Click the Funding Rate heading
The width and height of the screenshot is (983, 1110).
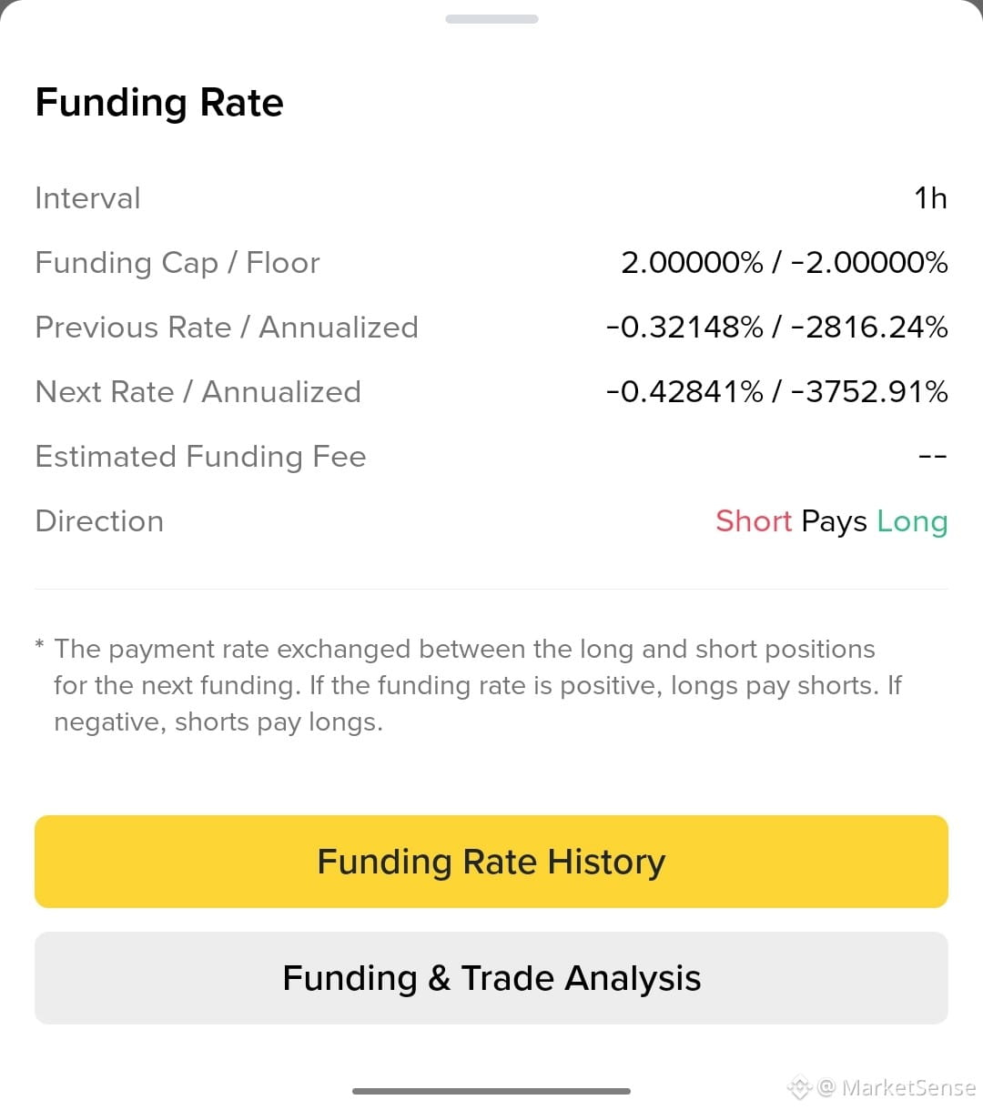point(159,103)
